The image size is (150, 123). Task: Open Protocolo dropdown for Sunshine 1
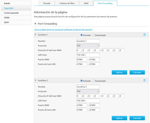(88, 46)
